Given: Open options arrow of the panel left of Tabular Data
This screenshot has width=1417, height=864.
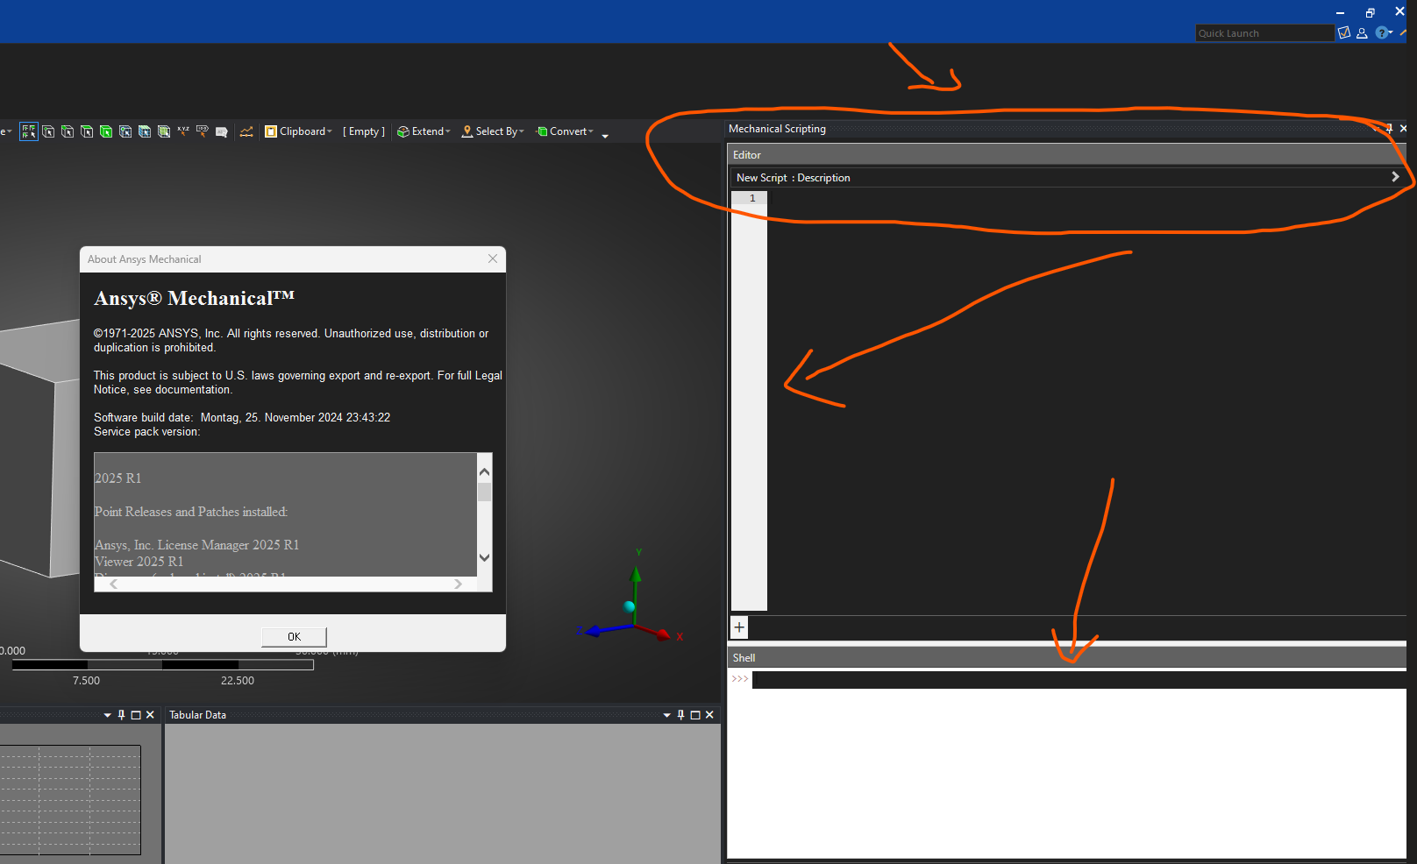Looking at the screenshot, I should click(x=107, y=715).
